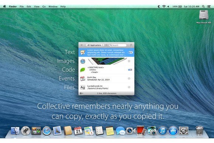
Task: Open Spotlight search magnifier in menu bar
Action: [203, 6]
